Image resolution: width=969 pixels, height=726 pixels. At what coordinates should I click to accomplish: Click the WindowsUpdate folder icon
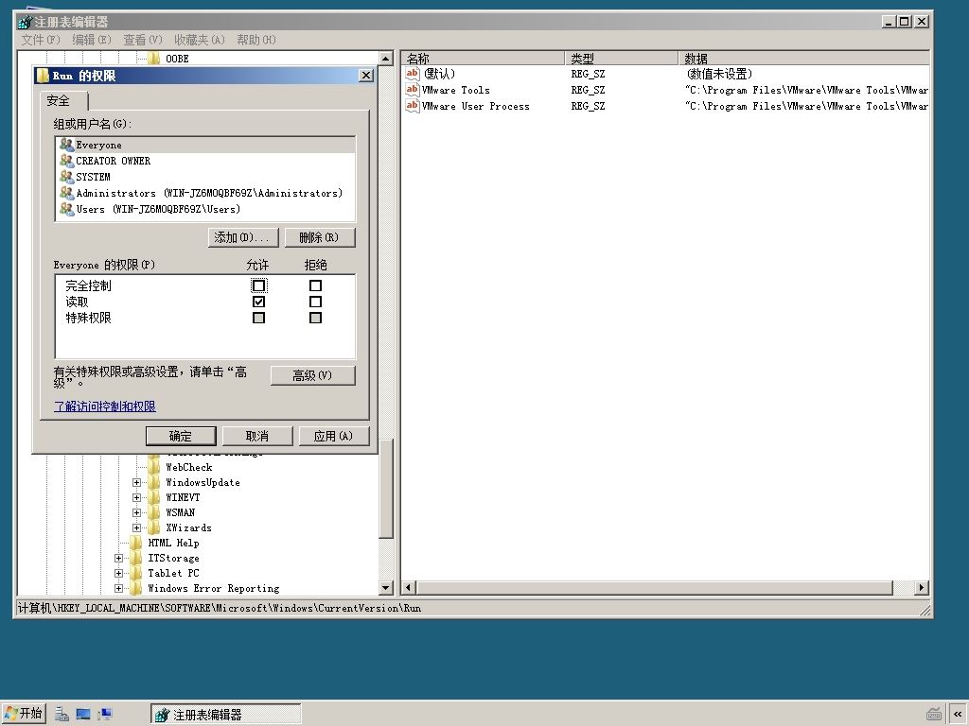[154, 482]
